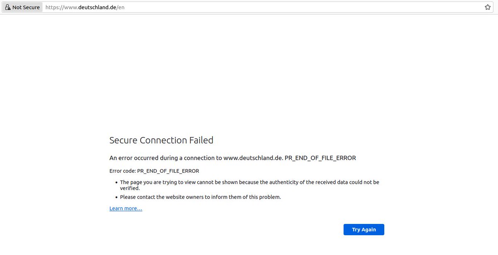Viewport: 498px width, 255px height.
Task: Click the 'Not Secure' text label
Action: (x=26, y=7)
